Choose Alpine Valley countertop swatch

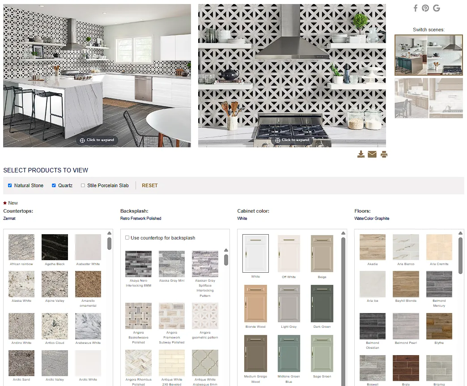tap(55, 284)
